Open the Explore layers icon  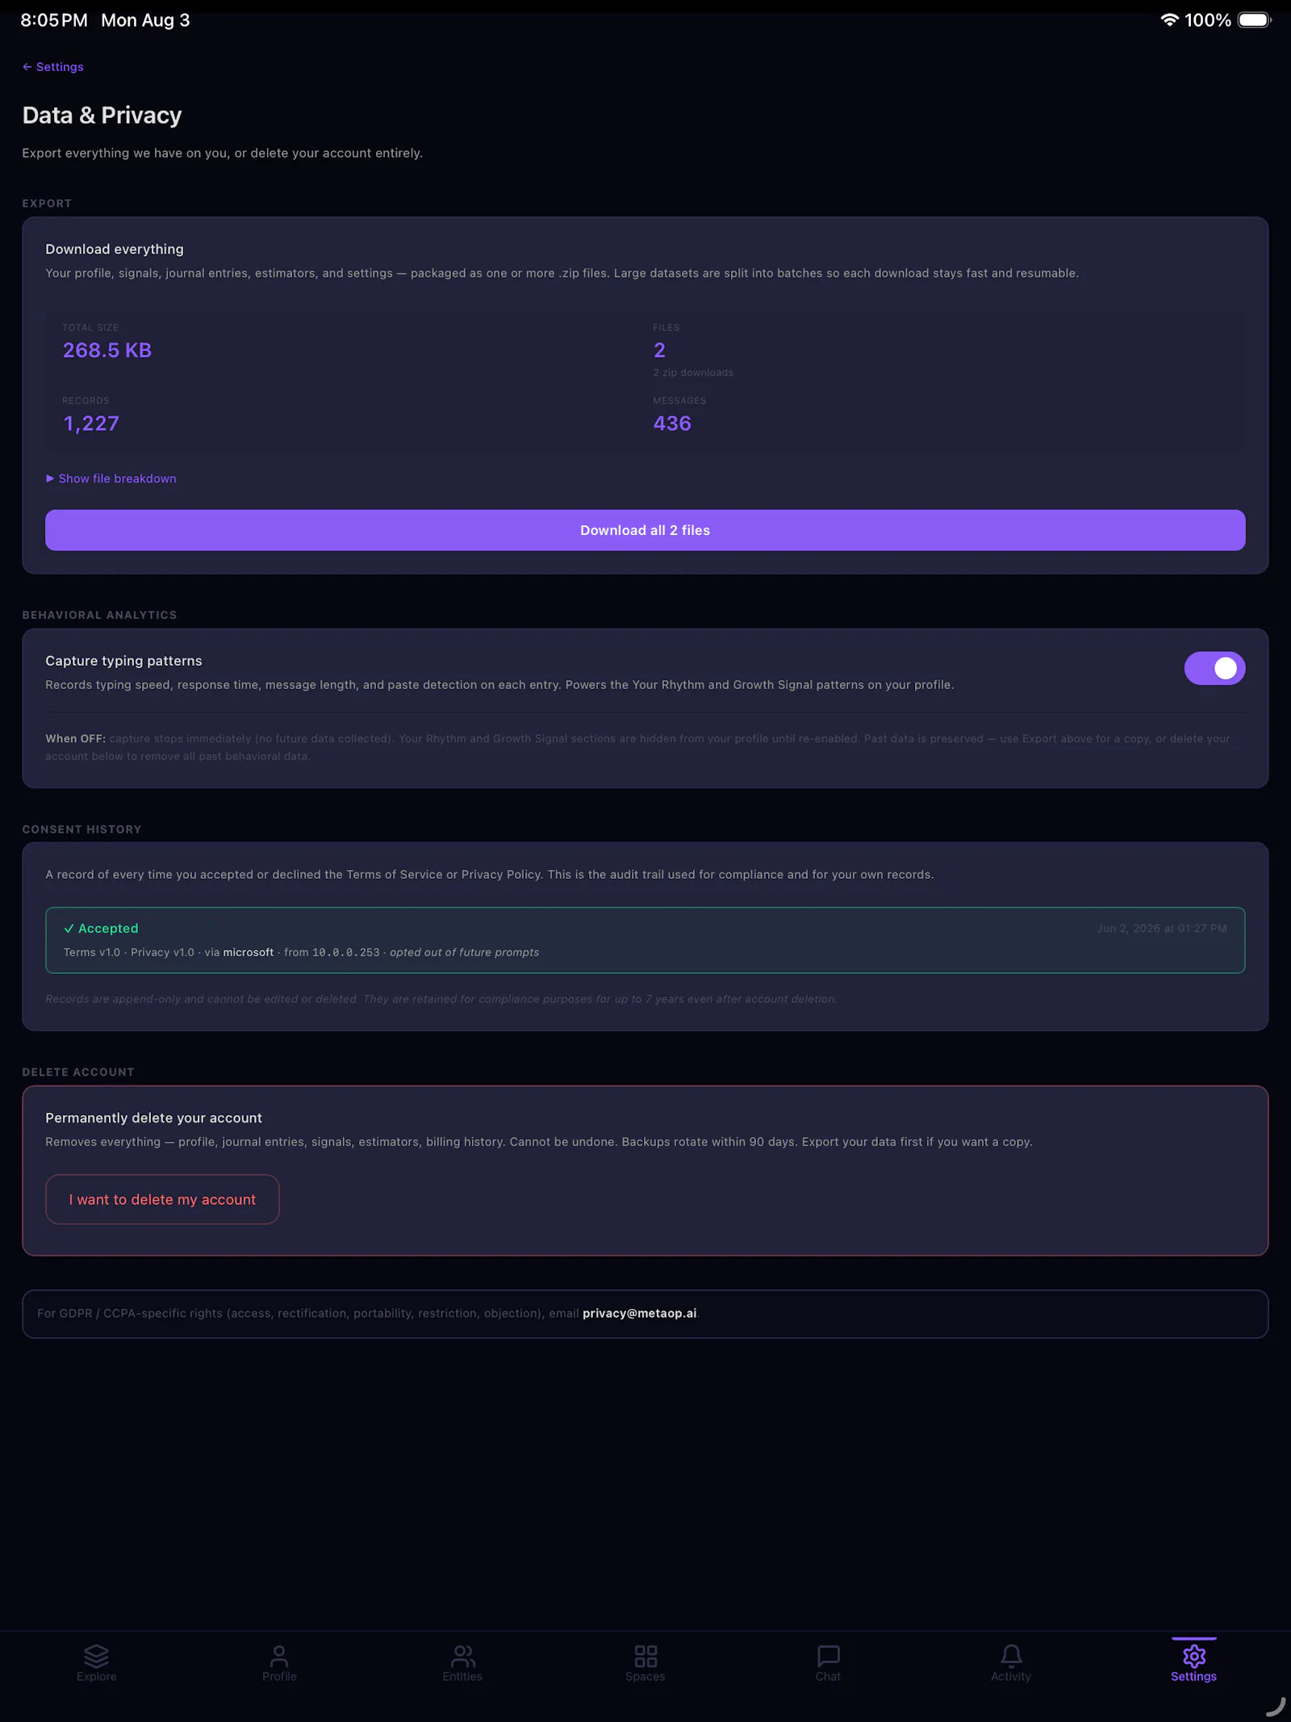pos(96,1655)
